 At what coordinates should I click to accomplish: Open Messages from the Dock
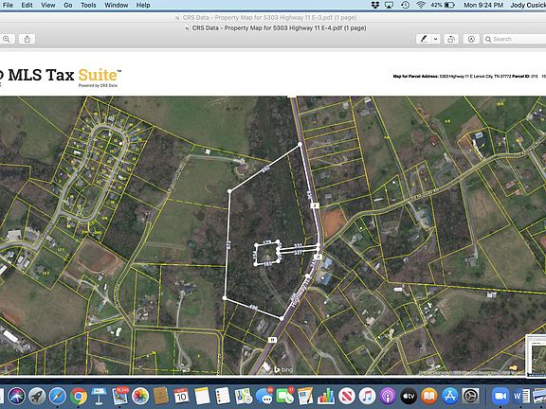264,396
